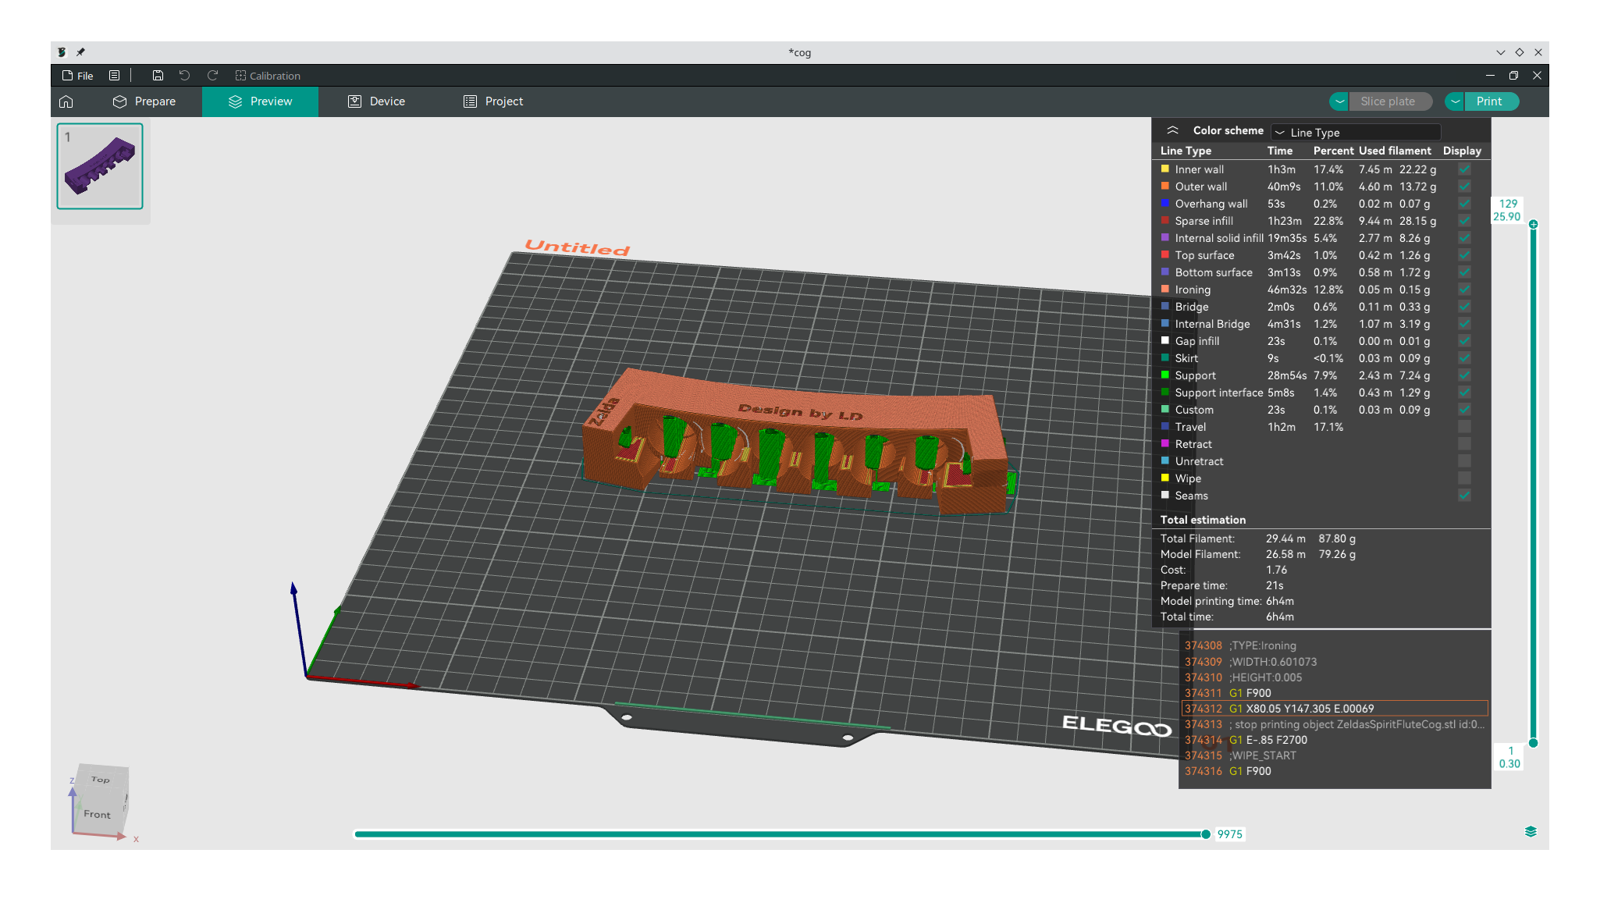
Task: Click the Preview tab layers icon
Action: tap(235, 101)
